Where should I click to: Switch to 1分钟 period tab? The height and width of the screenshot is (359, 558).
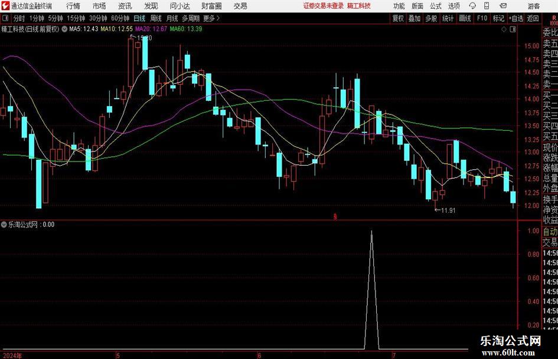coord(37,18)
